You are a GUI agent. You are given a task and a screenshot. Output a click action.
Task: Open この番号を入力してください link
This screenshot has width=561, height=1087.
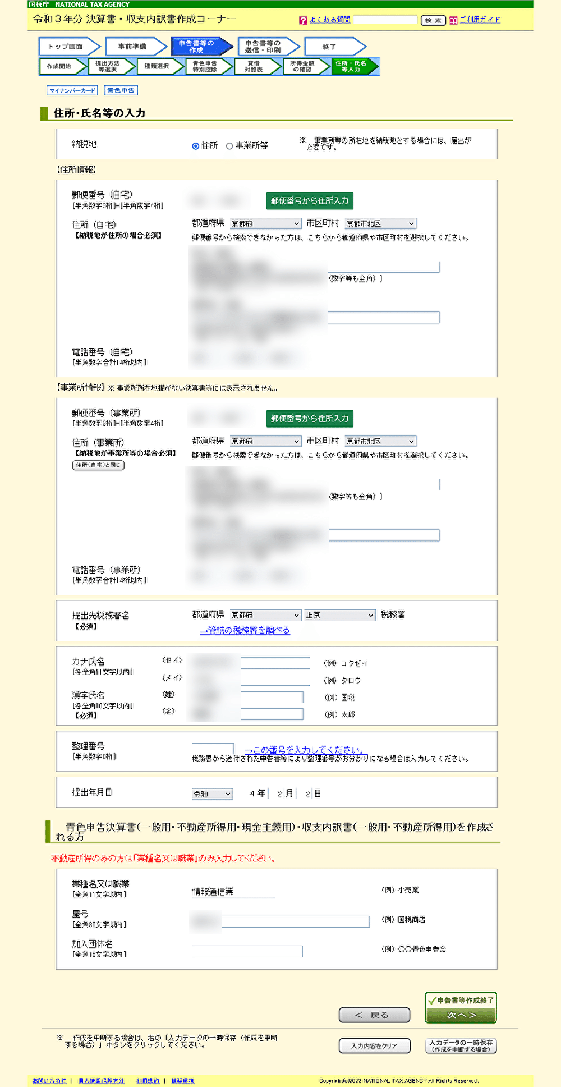click(x=306, y=750)
